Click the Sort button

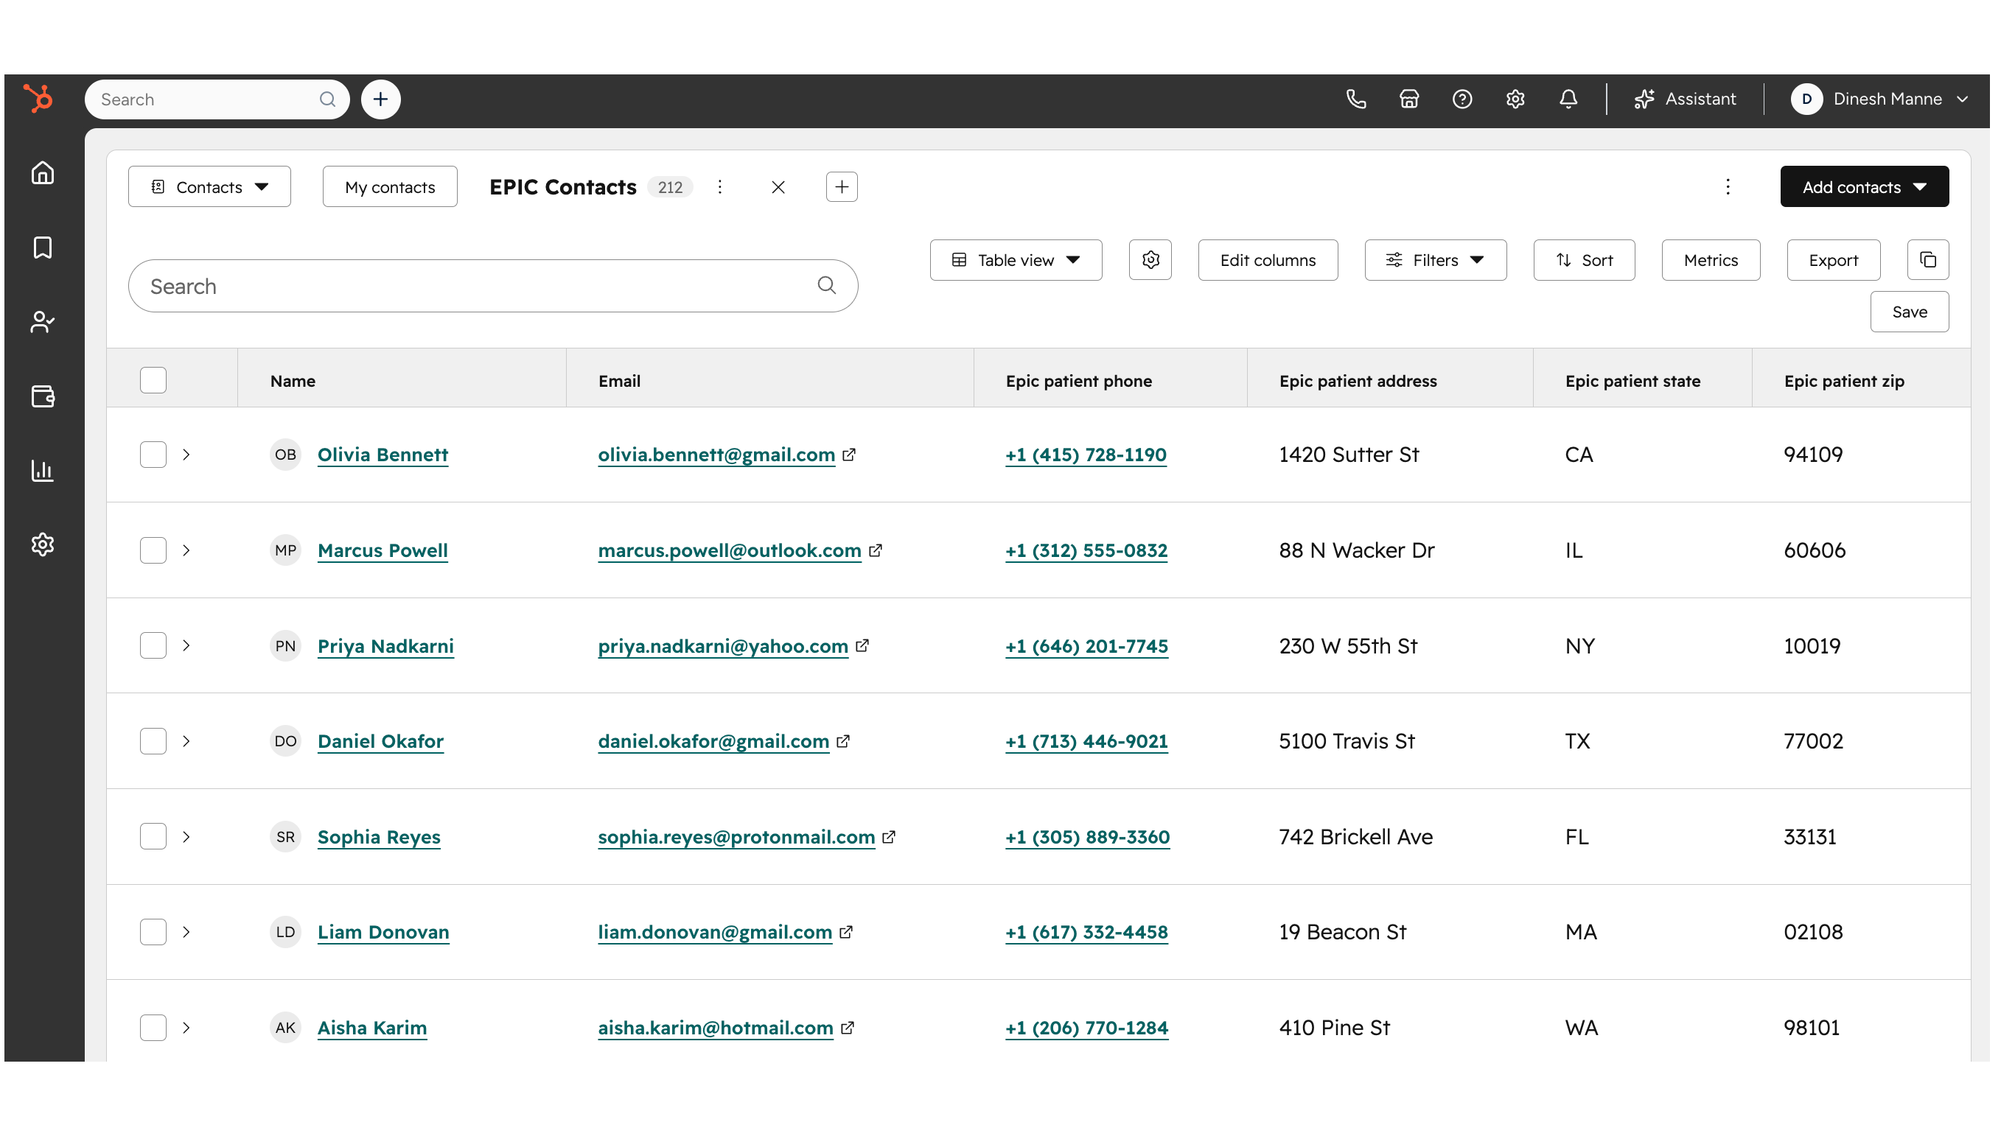(1585, 260)
